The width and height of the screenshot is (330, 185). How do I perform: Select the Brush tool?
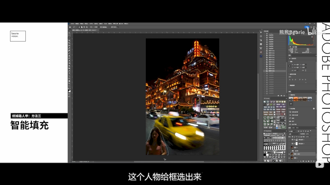coord(69,53)
